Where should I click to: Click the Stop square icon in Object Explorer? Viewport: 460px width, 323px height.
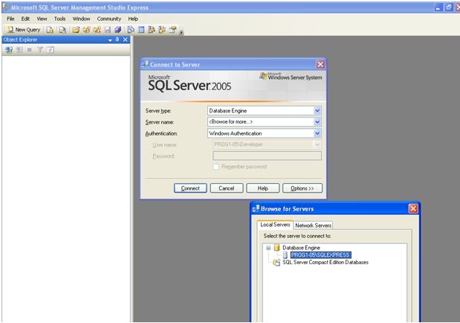pos(29,50)
